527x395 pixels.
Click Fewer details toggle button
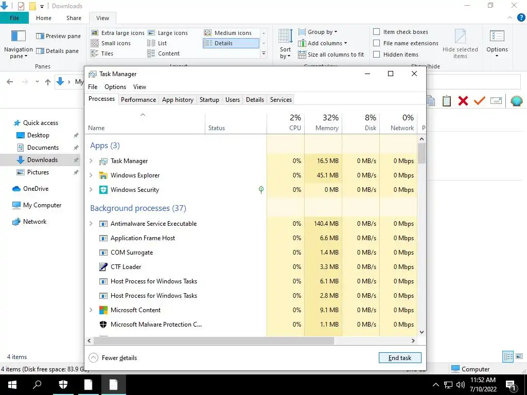[113, 358]
